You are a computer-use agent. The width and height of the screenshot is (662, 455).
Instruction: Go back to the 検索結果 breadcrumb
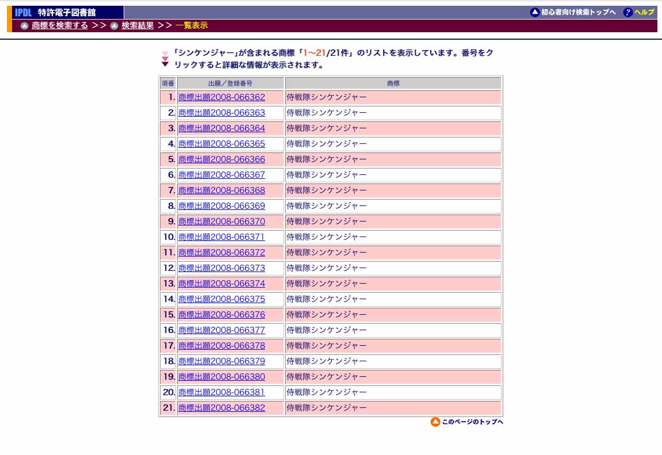137,25
